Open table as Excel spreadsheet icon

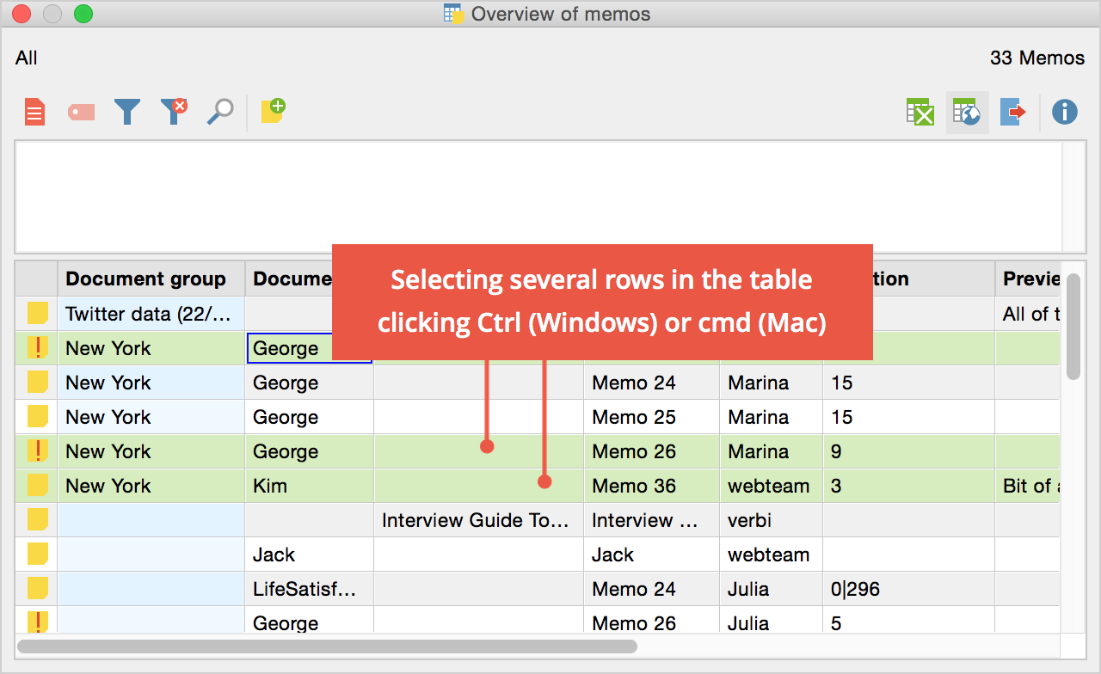pyautogui.click(x=920, y=113)
